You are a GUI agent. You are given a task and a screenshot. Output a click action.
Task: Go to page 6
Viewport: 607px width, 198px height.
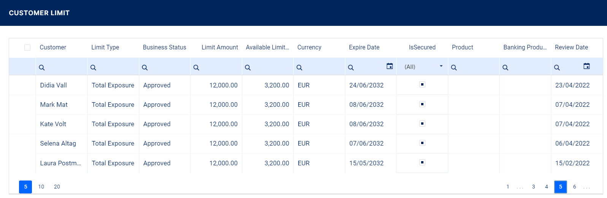point(574,187)
